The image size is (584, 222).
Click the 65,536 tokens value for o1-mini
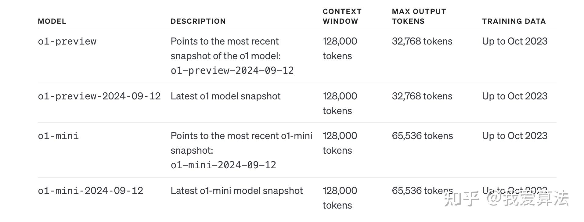pos(422,136)
